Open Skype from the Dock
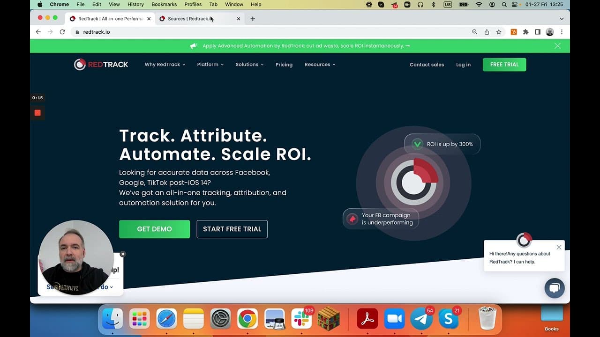 pyautogui.click(x=449, y=319)
